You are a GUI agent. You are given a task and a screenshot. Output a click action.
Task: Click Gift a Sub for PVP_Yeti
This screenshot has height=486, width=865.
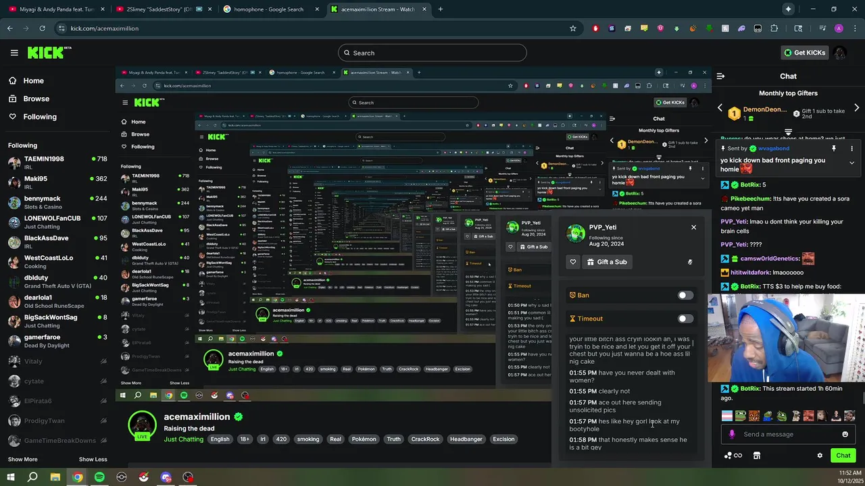click(x=607, y=262)
